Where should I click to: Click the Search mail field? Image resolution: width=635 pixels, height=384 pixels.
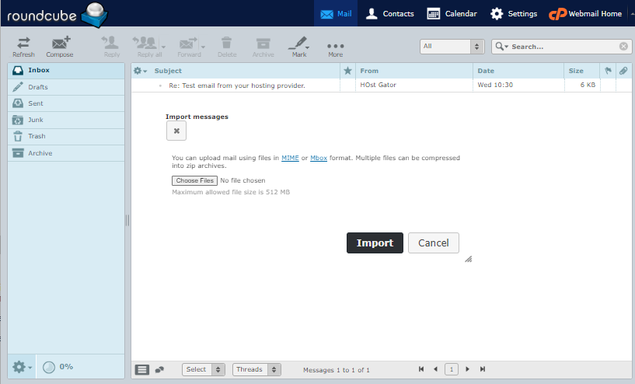coord(563,47)
